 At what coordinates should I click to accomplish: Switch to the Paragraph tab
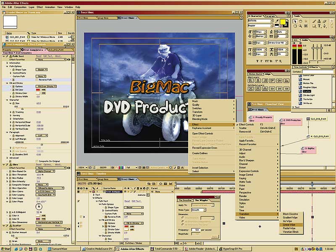click(x=270, y=16)
